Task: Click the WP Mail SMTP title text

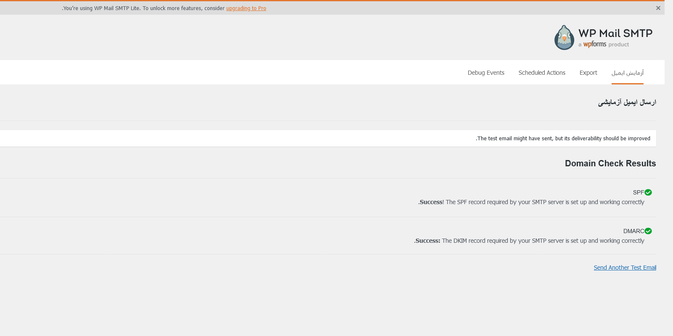Action: tap(615, 33)
